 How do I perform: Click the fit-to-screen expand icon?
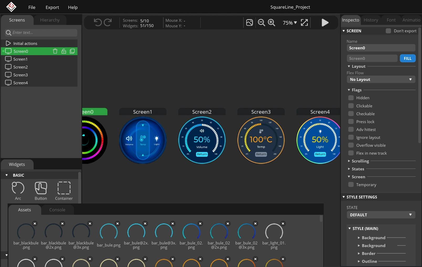[304, 23]
